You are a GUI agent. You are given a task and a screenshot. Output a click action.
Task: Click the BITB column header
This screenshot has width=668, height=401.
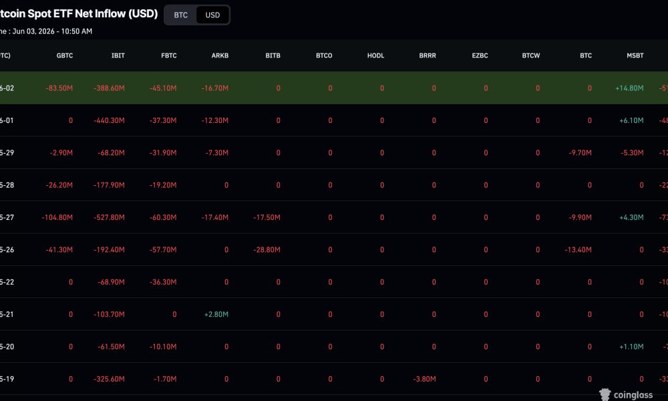tap(273, 55)
